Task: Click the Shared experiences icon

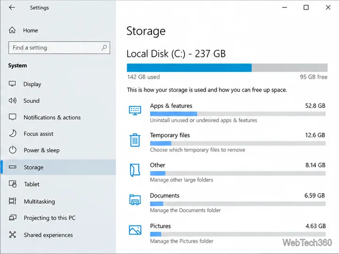Action: [13, 235]
